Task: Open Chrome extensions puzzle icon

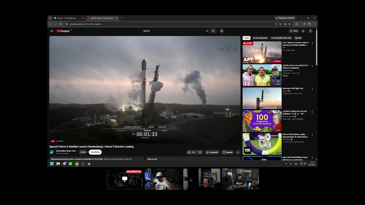Action: tap(297, 24)
